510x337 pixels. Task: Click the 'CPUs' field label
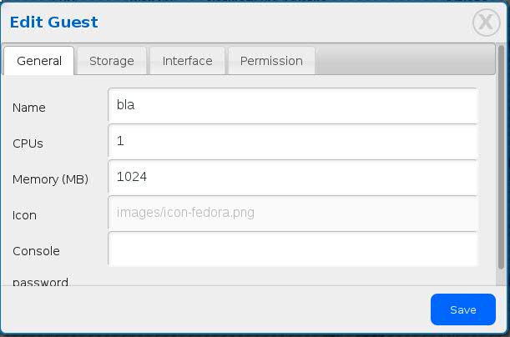pyautogui.click(x=28, y=143)
